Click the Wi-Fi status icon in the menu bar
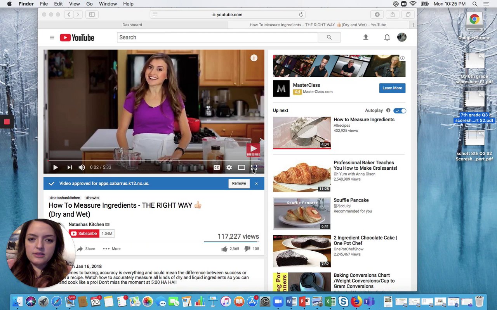 413,4
